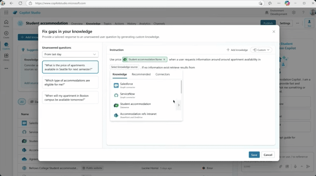Open header ellipsis next to Settings
This screenshot has width=316, height=176.
(297, 23)
